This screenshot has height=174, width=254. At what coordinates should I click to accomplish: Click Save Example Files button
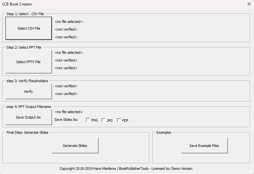point(205,146)
